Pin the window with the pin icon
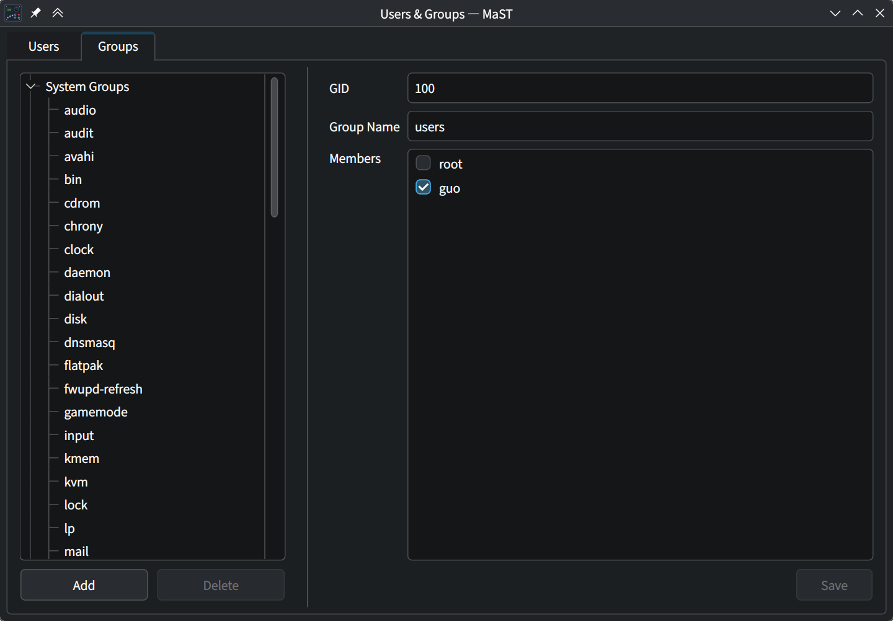This screenshot has width=893, height=621. click(35, 13)
